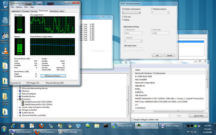Open Resource Monitor from Task Manager
The image size is (216, 135).
53,76
